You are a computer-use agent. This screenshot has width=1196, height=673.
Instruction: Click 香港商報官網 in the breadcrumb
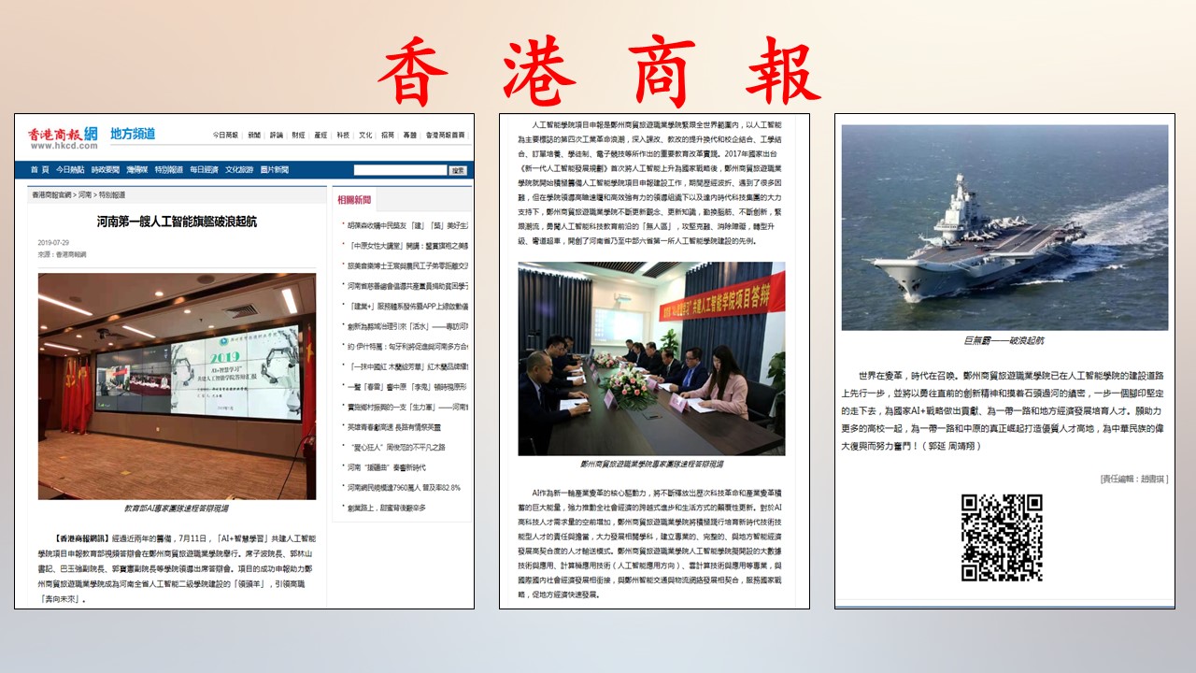(x=51, y=195)
